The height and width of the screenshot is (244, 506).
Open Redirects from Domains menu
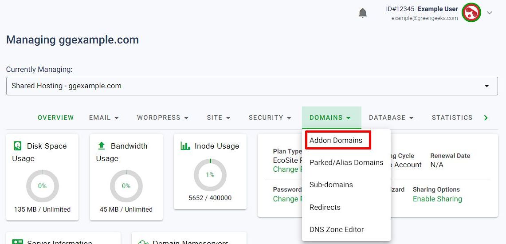click(x=346, y=207)
